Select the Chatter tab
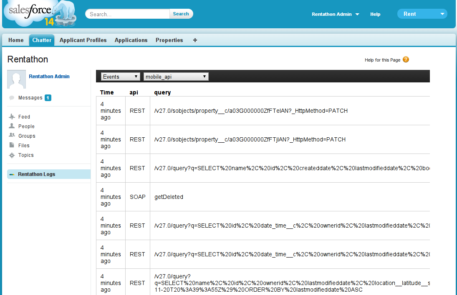 click(x=42, y=40)
